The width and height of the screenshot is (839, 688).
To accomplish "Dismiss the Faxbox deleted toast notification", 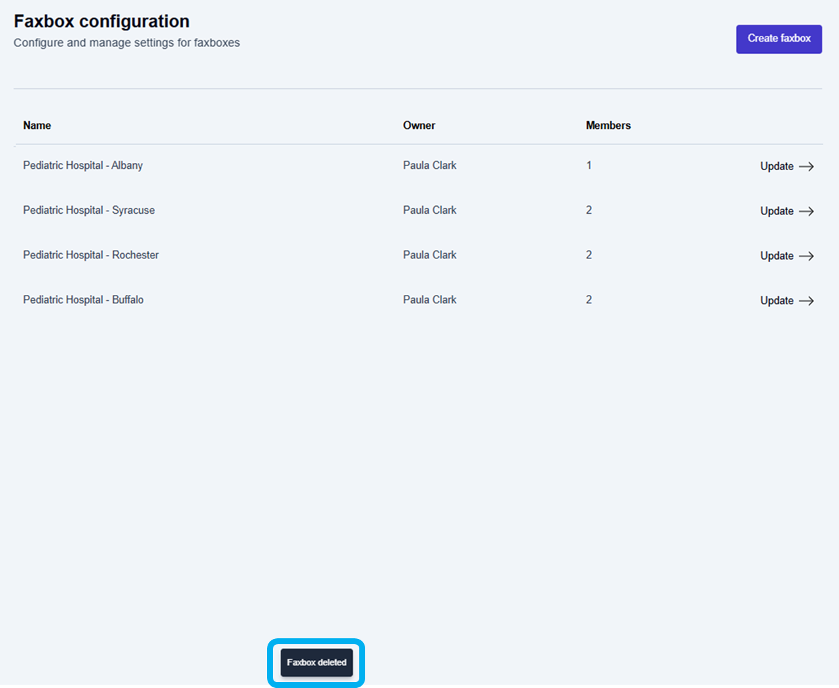I will coord(317,662).
